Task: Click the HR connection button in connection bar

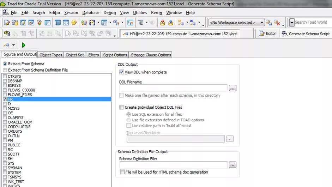Action: point(180,34)
